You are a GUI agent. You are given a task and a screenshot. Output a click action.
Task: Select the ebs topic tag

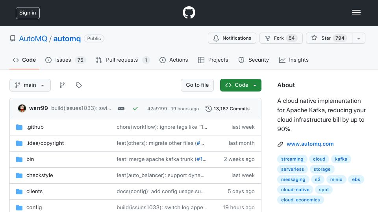(x=356, y=179)
